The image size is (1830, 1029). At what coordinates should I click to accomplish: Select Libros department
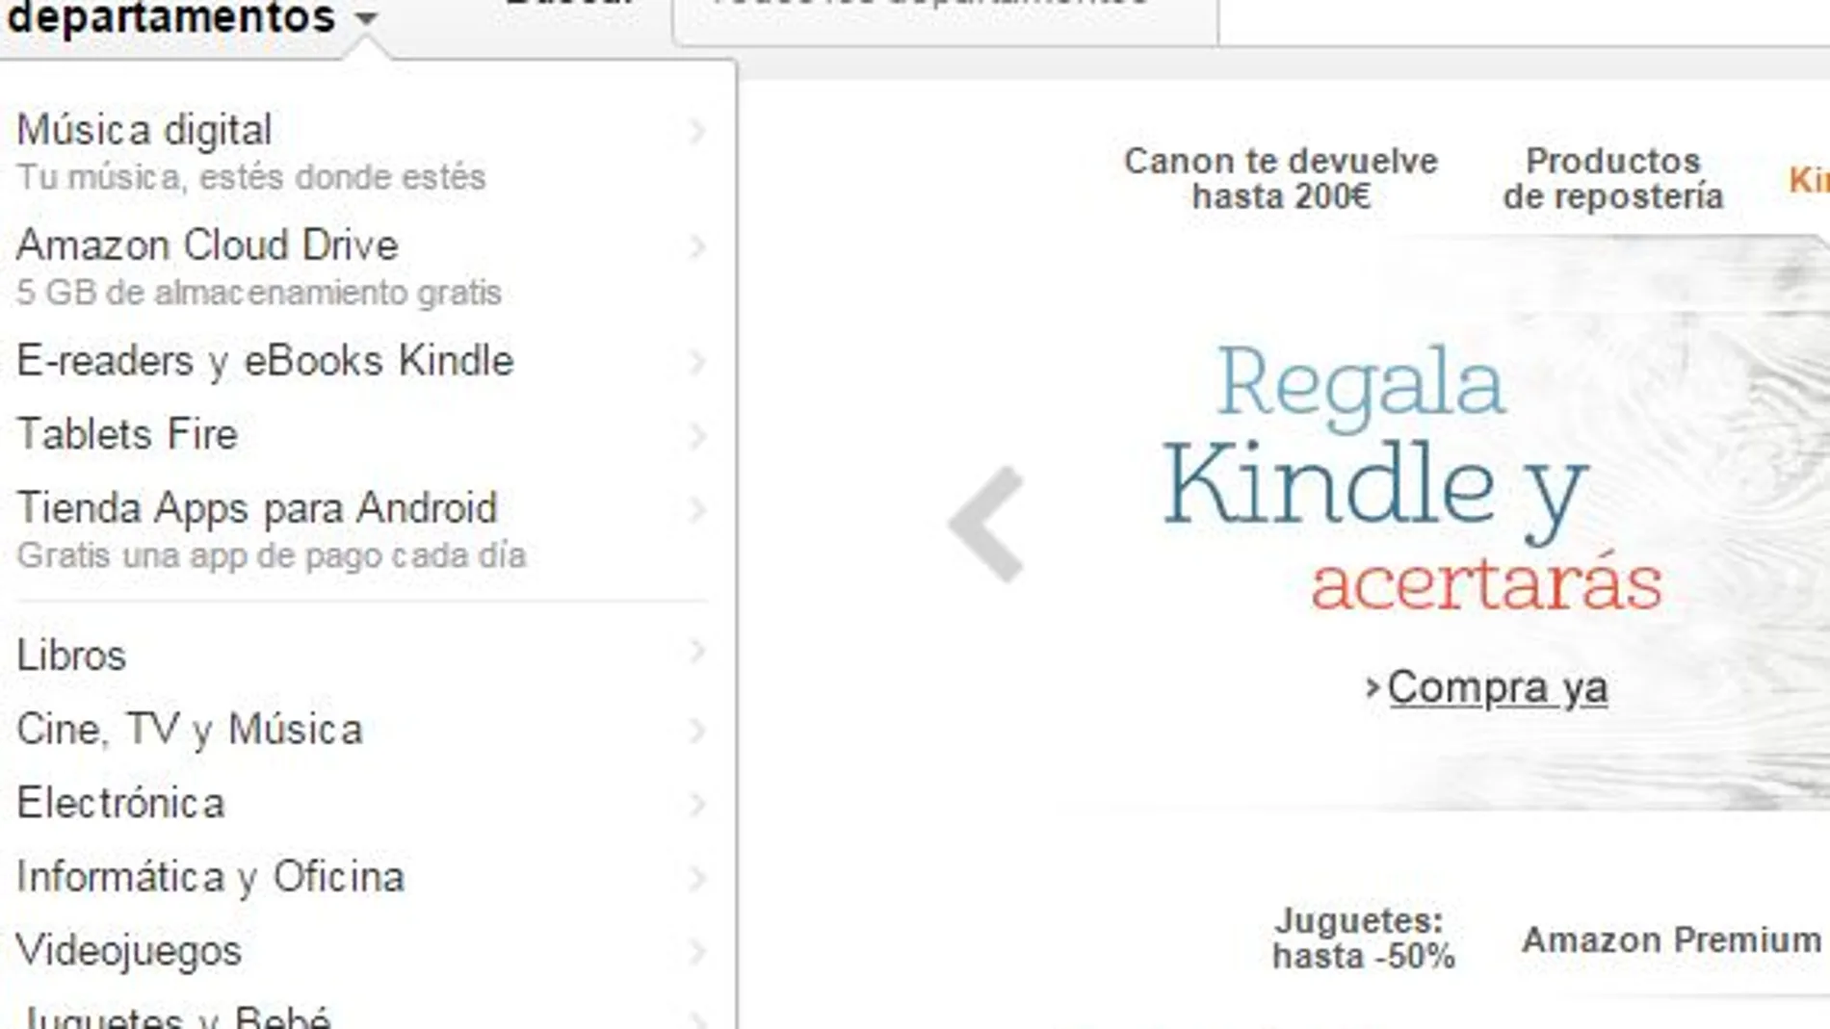[x=71, y=656]
